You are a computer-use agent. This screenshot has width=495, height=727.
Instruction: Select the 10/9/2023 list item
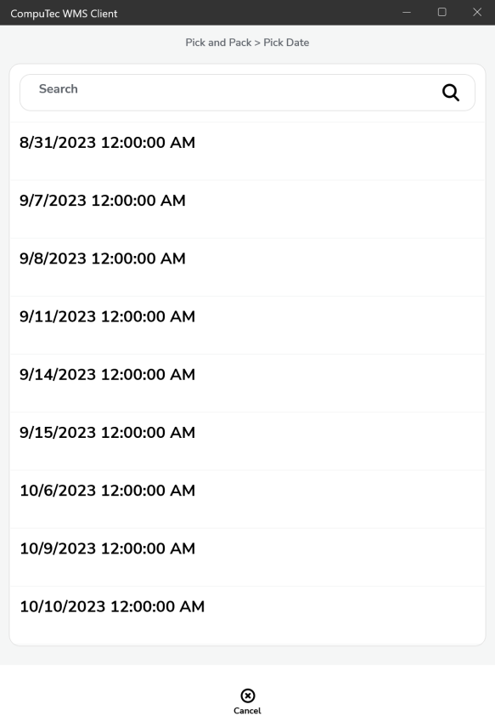247,557
